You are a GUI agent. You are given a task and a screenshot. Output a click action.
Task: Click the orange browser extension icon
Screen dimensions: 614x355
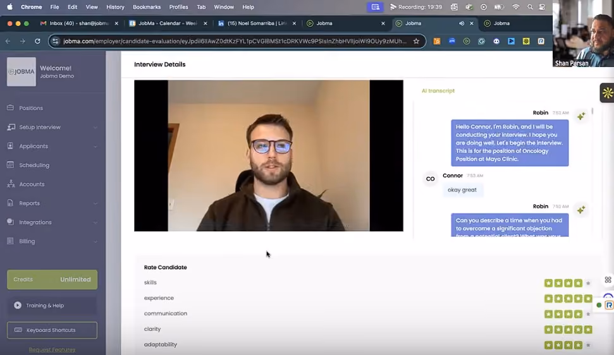click(437, 41)
